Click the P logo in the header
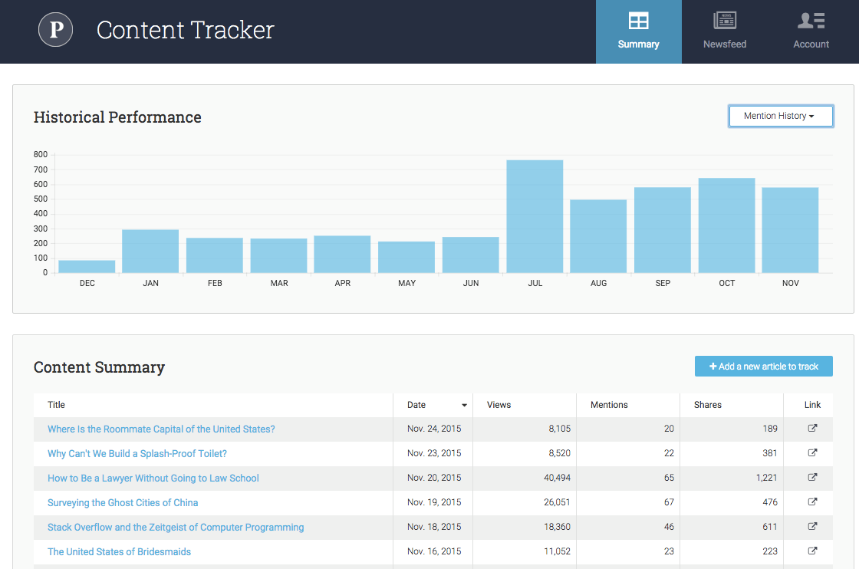 55,30
